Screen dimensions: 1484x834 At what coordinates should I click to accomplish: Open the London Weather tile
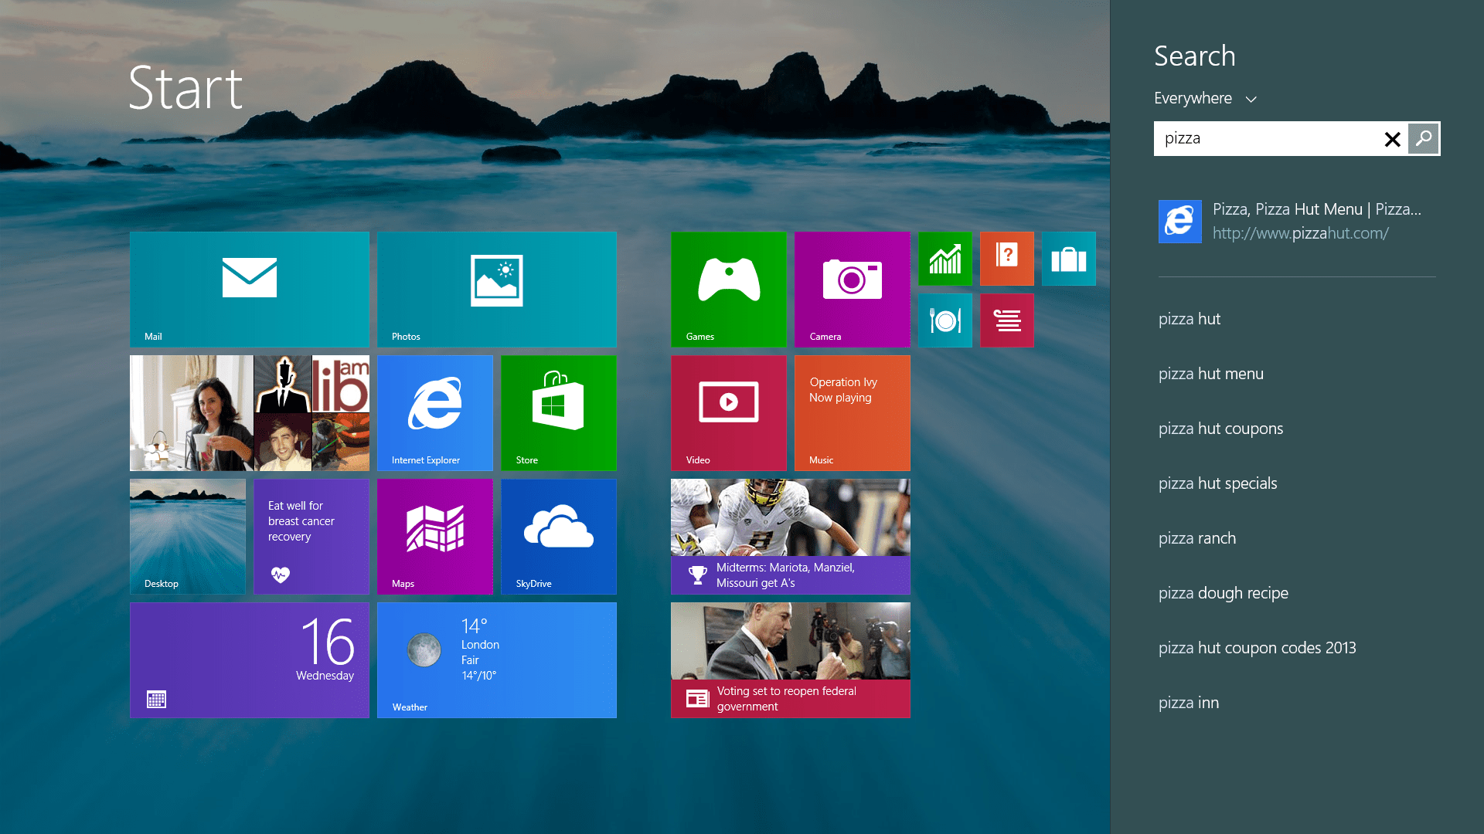pyautogui.click(x=496, y=659)
